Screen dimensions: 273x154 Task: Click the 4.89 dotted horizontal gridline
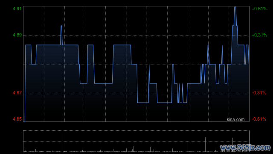coord(136,35)
